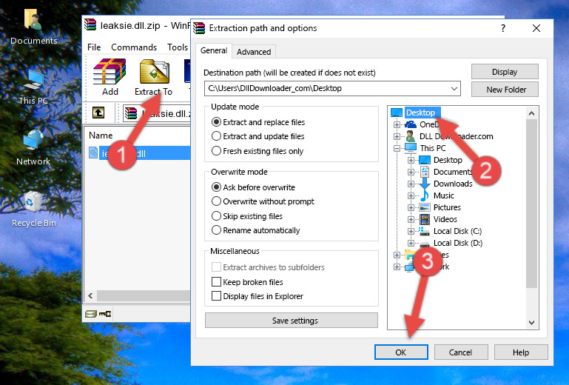Viewport: 569px width, 385px height.
Task: Click the Display button
Action: (x=505, y=72)
